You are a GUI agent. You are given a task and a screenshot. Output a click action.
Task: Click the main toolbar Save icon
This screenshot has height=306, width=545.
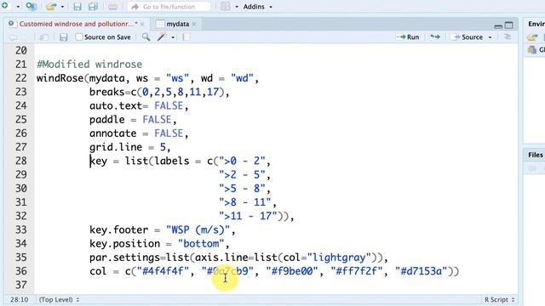(x=77, y=6)
